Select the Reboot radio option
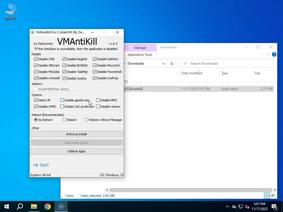Image resolution: width=283 pixels, height=212 pixels. (x=64, y=120)
